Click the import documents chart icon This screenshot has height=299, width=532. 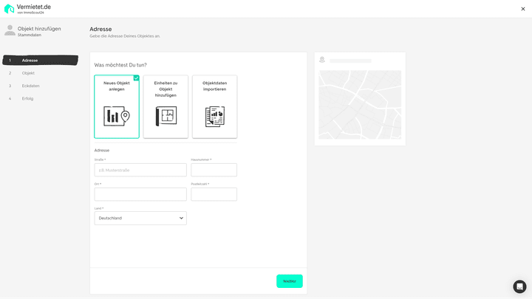pos(215,116)
